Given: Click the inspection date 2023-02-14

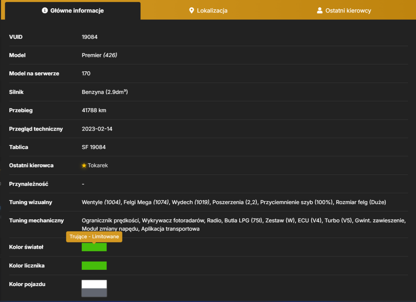Looking at the screenshot, I should pos(97,129).
